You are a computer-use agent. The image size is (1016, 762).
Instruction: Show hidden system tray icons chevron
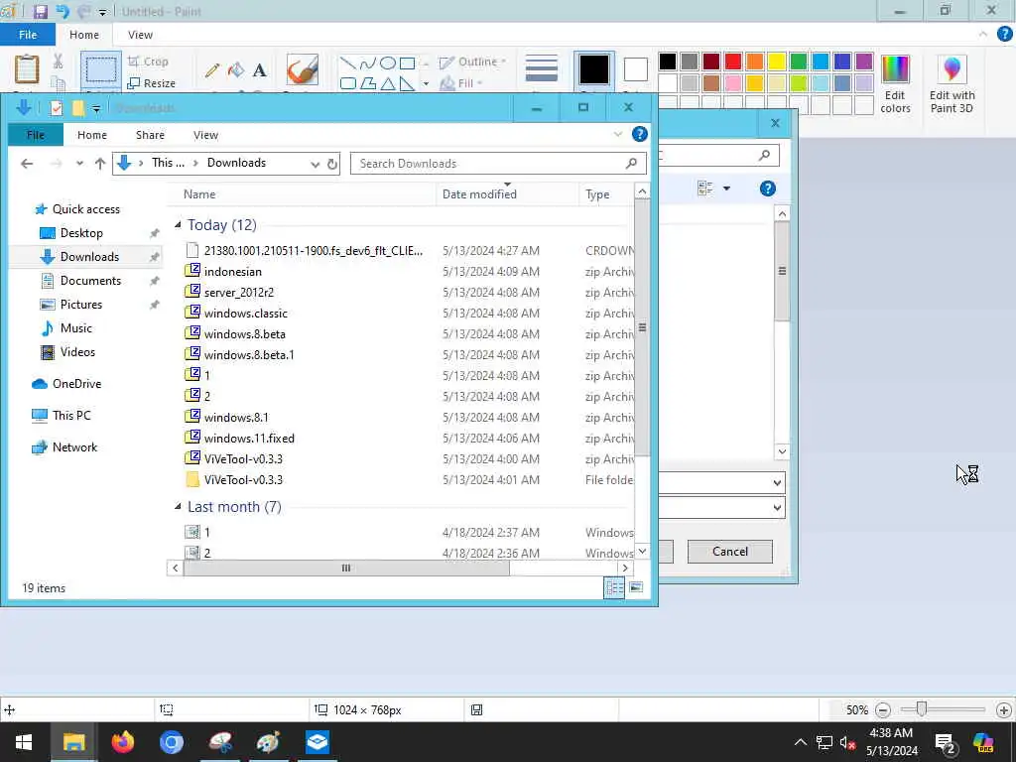[801, 742]
